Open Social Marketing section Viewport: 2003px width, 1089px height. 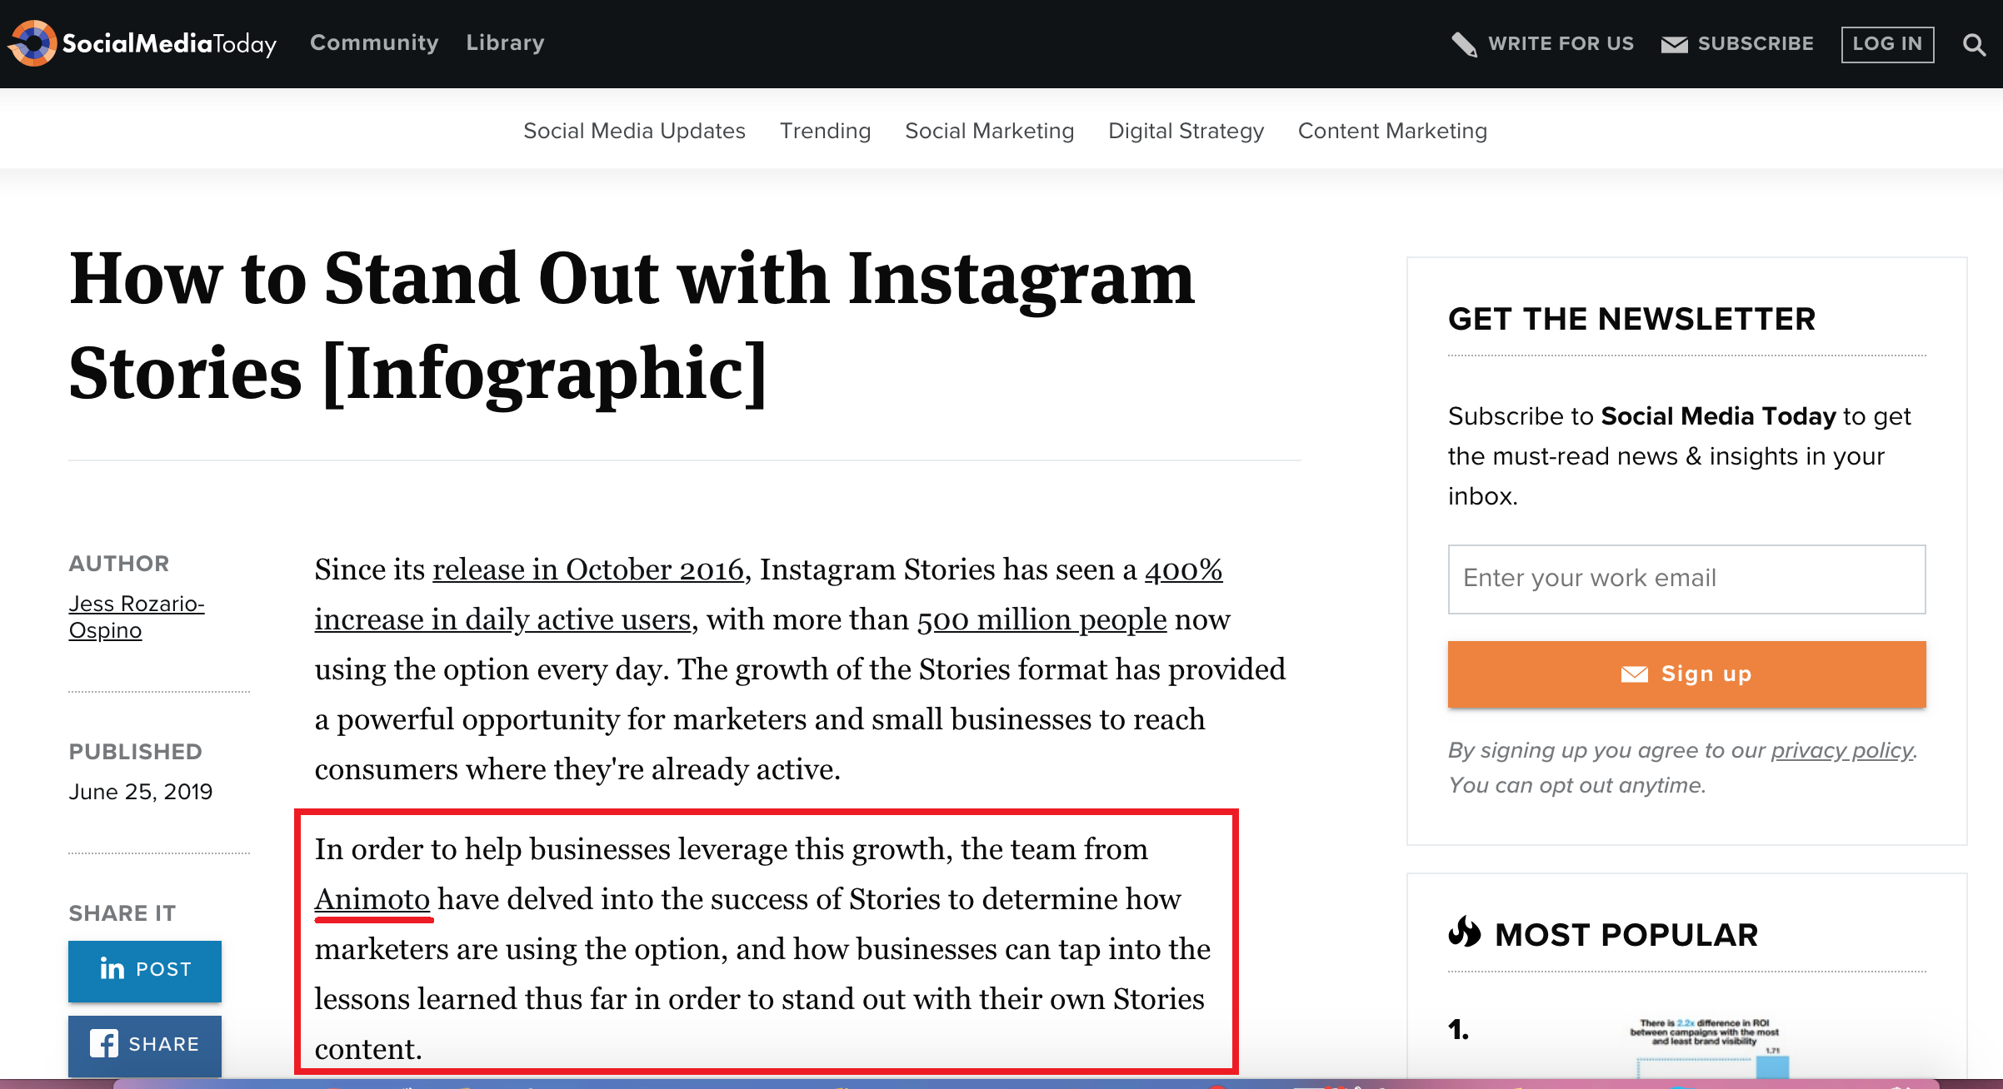pyautogui.click(x=989, y=131)
